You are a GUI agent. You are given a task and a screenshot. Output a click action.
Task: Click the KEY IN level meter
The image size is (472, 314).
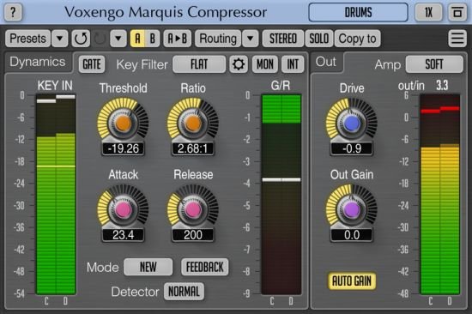[x=56, y=195]
